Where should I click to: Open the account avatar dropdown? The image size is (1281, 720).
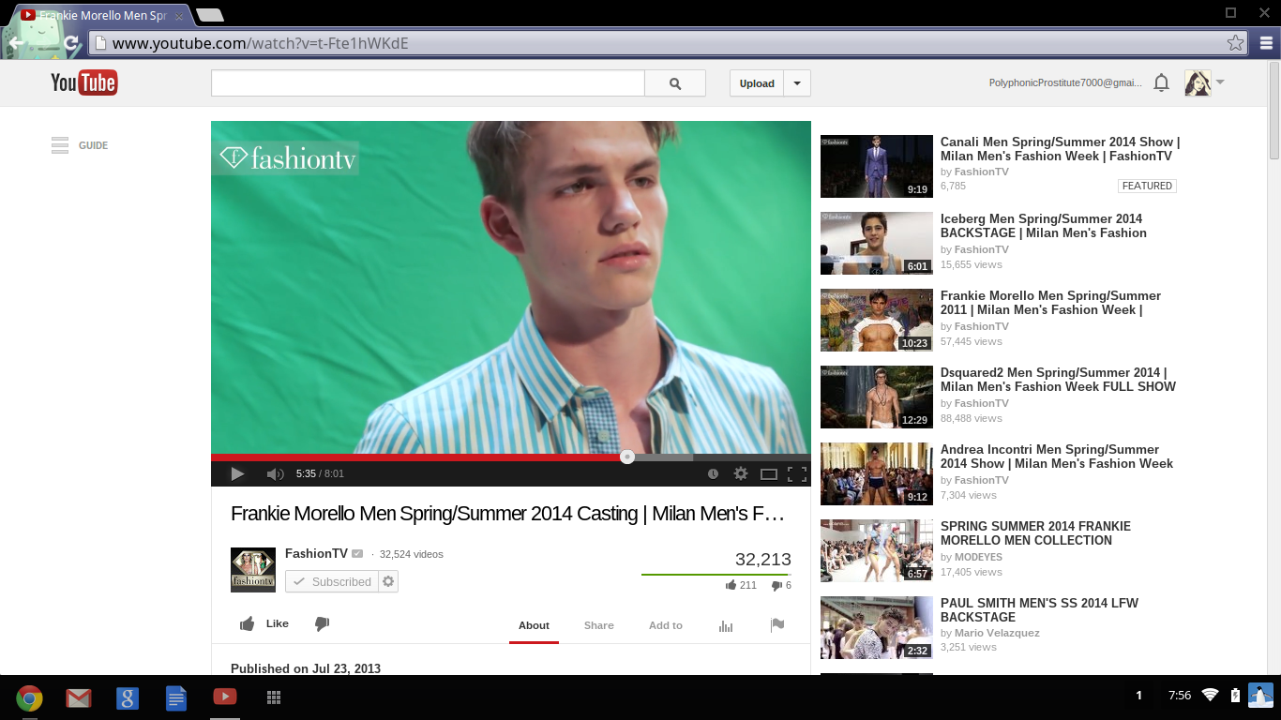pyautogui.click(x=1204, y=82)
